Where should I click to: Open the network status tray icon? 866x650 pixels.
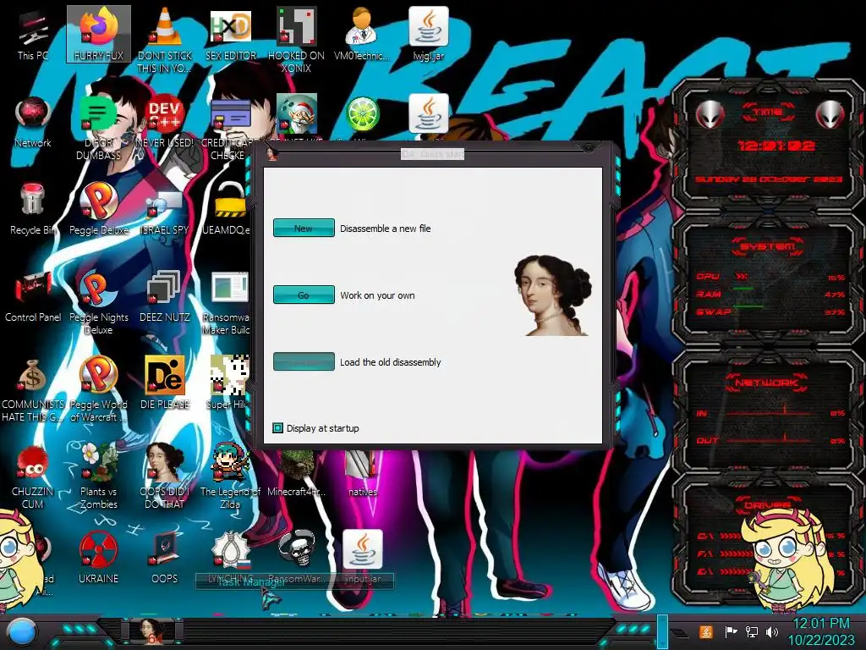pos(752,631)
